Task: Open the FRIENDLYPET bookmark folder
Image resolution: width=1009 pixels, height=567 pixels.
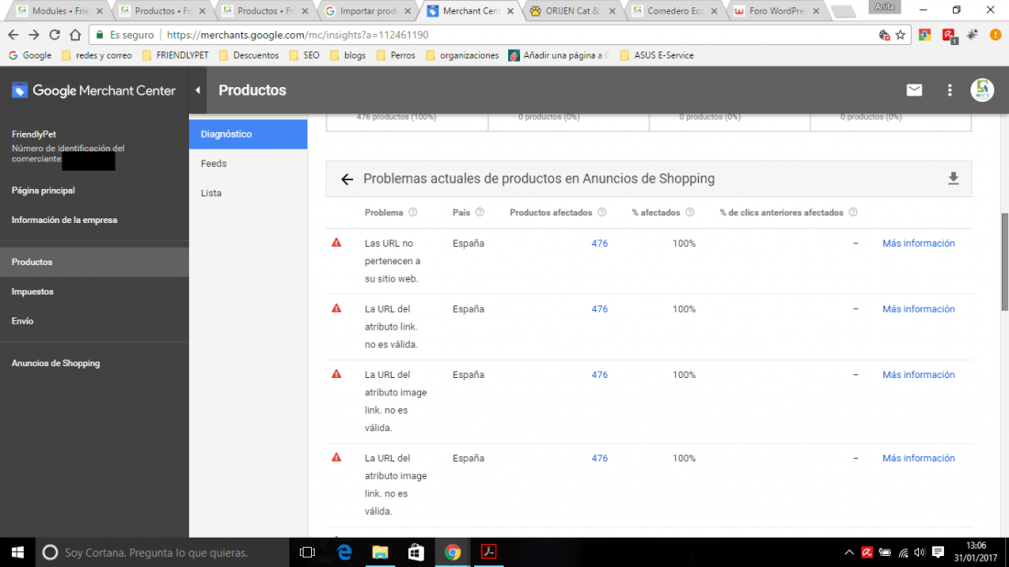Action: [x=175, y=55]
